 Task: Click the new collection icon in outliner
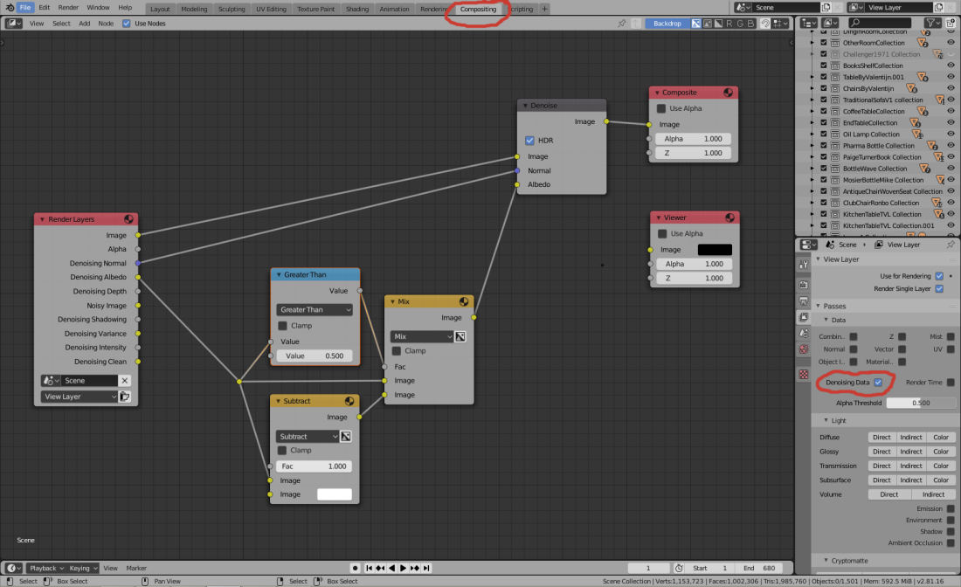click(x=951, y=23)
